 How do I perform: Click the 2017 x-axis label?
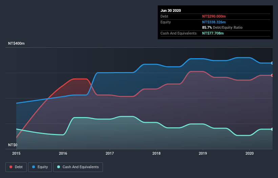(110, 153)
